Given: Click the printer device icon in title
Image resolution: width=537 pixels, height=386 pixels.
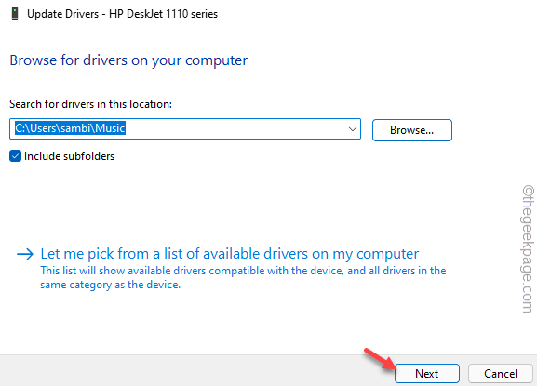Looking at the screenshot, I should point(15,14).
